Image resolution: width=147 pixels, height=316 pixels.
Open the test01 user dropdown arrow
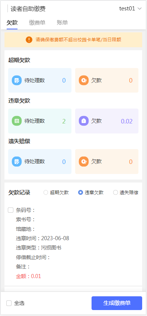click(x=140, y=9)
